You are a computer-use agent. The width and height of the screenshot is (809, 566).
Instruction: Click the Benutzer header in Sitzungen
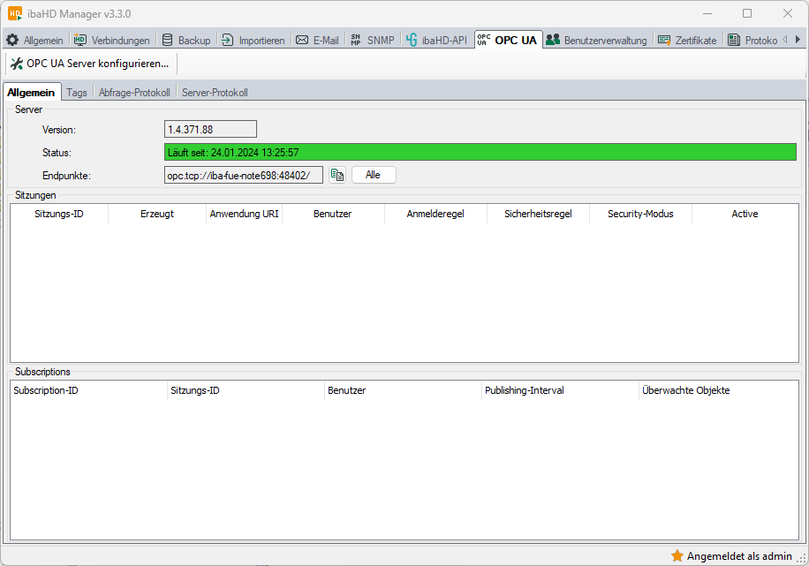point(333,214)
